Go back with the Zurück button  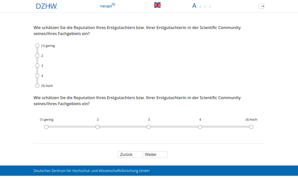tap(130, 155)
